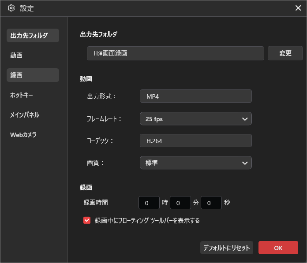Click the output folder path field H:¥画面録画
Viewport: 307px width, 263px height.
(x=176, y=53)
